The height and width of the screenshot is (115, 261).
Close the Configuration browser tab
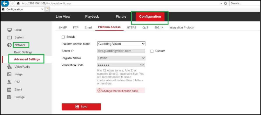(x=42, y=9)
